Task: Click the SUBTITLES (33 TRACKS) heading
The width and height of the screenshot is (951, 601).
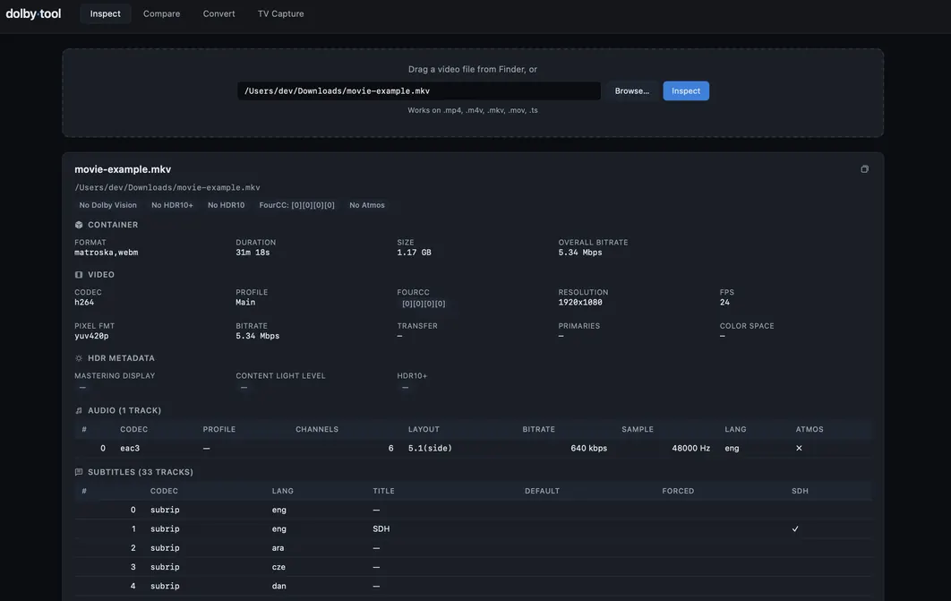Action: (x=141, y=472)
